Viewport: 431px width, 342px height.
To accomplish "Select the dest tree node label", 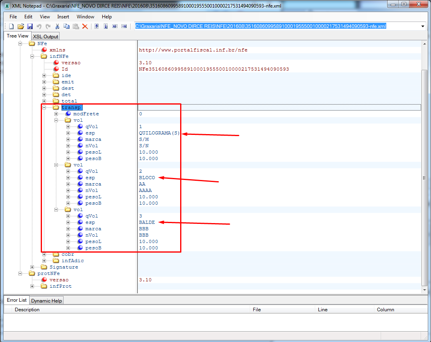I will pos(68,88).
